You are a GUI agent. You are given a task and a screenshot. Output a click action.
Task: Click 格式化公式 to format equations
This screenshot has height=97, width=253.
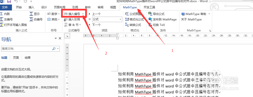135,19
